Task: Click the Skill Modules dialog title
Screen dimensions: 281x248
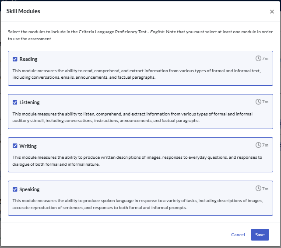Action: point(23,11)
